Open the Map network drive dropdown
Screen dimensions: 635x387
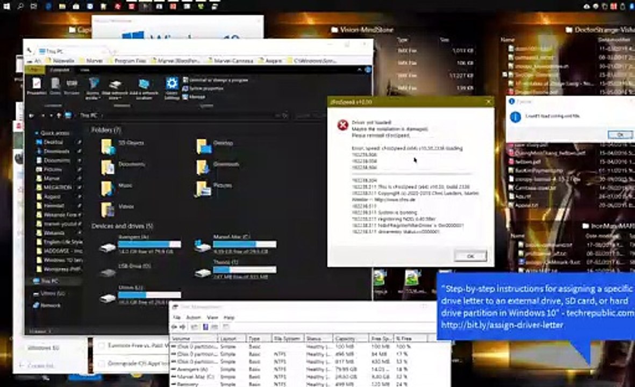tap(115, 89)
